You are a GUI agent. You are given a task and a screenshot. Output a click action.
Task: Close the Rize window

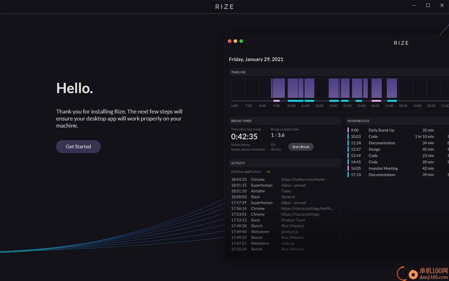tap(442, 5)
